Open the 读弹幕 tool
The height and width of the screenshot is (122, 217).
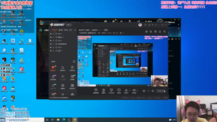(72, 78)
